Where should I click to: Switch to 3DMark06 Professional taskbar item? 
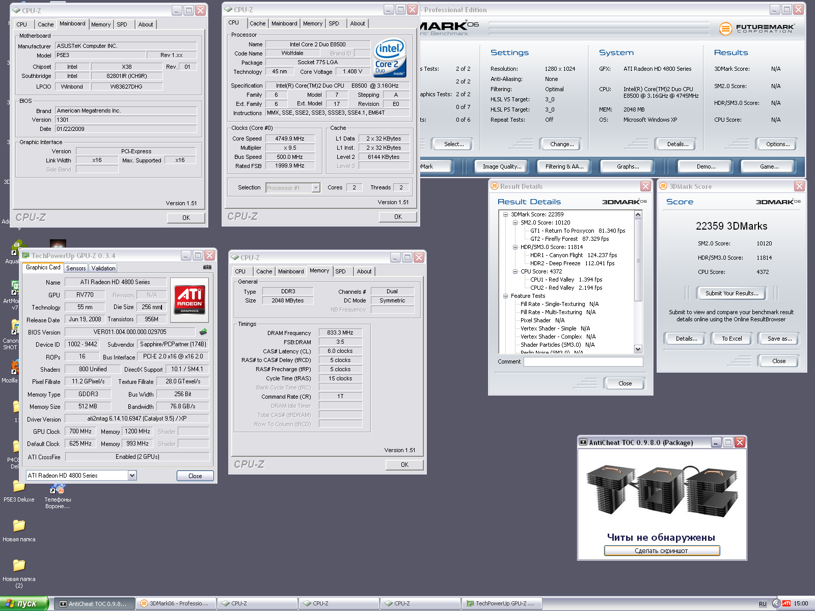pos(176,603)
